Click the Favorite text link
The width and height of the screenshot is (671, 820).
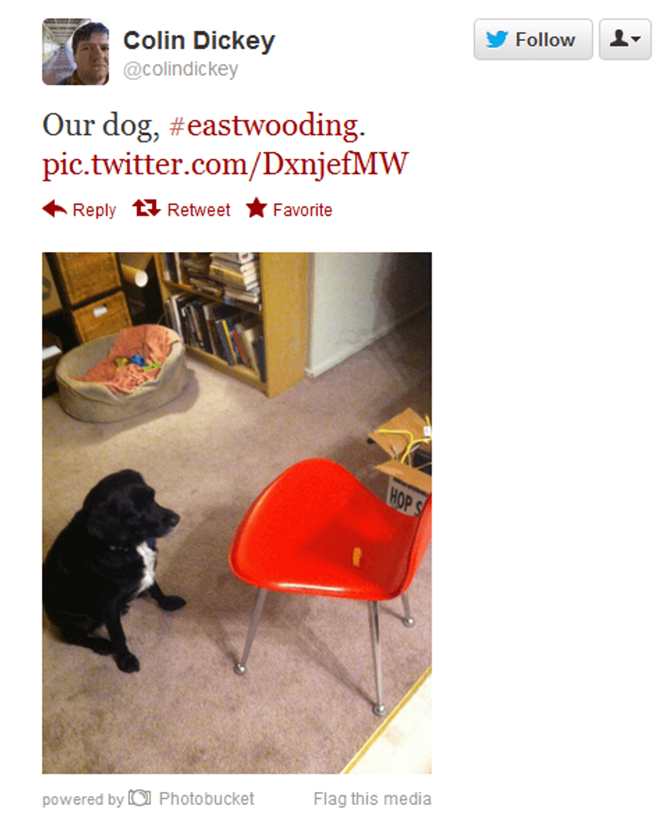tap(303, 209)
